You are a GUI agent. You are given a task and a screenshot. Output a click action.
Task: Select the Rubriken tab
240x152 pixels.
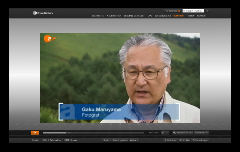coord(178,16)
